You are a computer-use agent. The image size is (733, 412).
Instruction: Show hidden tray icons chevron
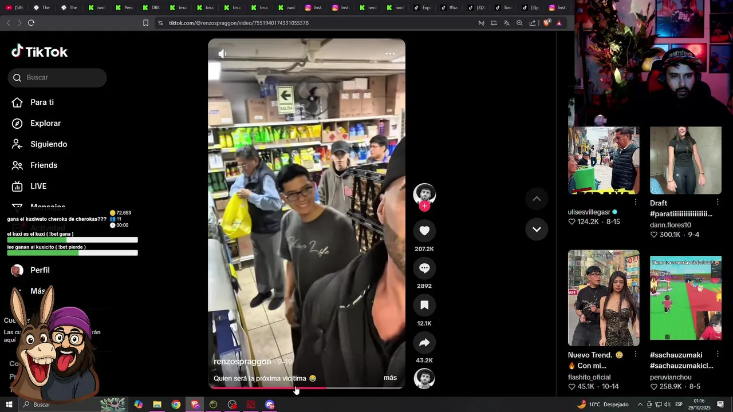640,405
